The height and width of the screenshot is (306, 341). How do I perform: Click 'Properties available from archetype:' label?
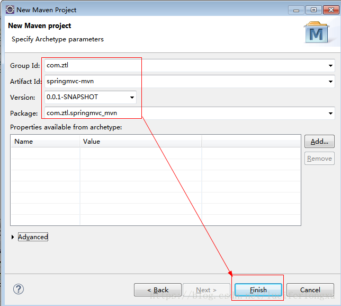pyautogui.click(x=66, y=127)
